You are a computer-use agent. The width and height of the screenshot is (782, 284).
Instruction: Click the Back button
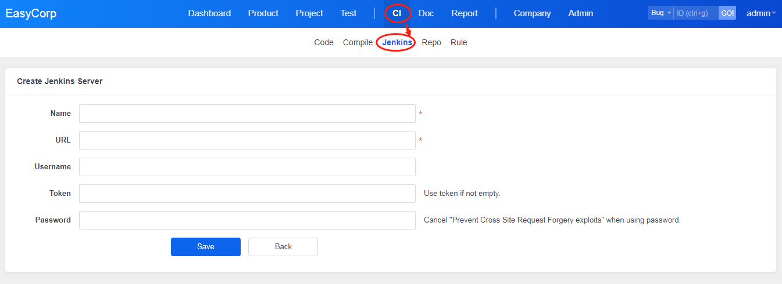[x=283, y=247]
